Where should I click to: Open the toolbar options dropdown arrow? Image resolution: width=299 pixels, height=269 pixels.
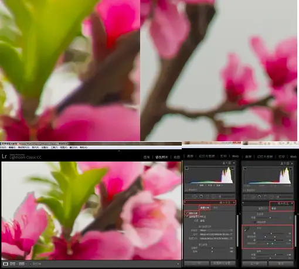[178, 264]
